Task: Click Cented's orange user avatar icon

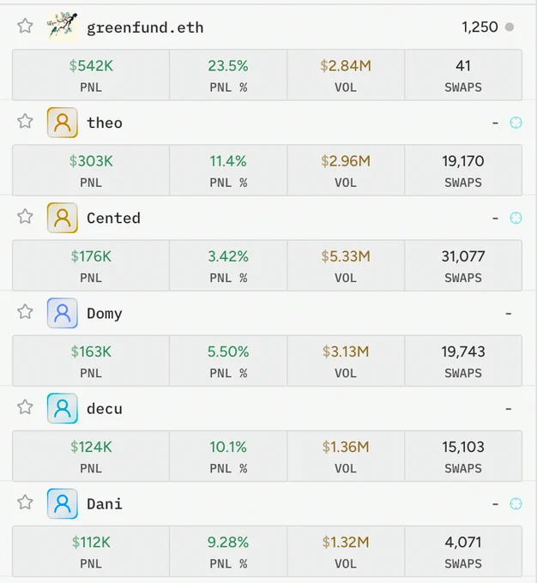Action: point(62,218)
